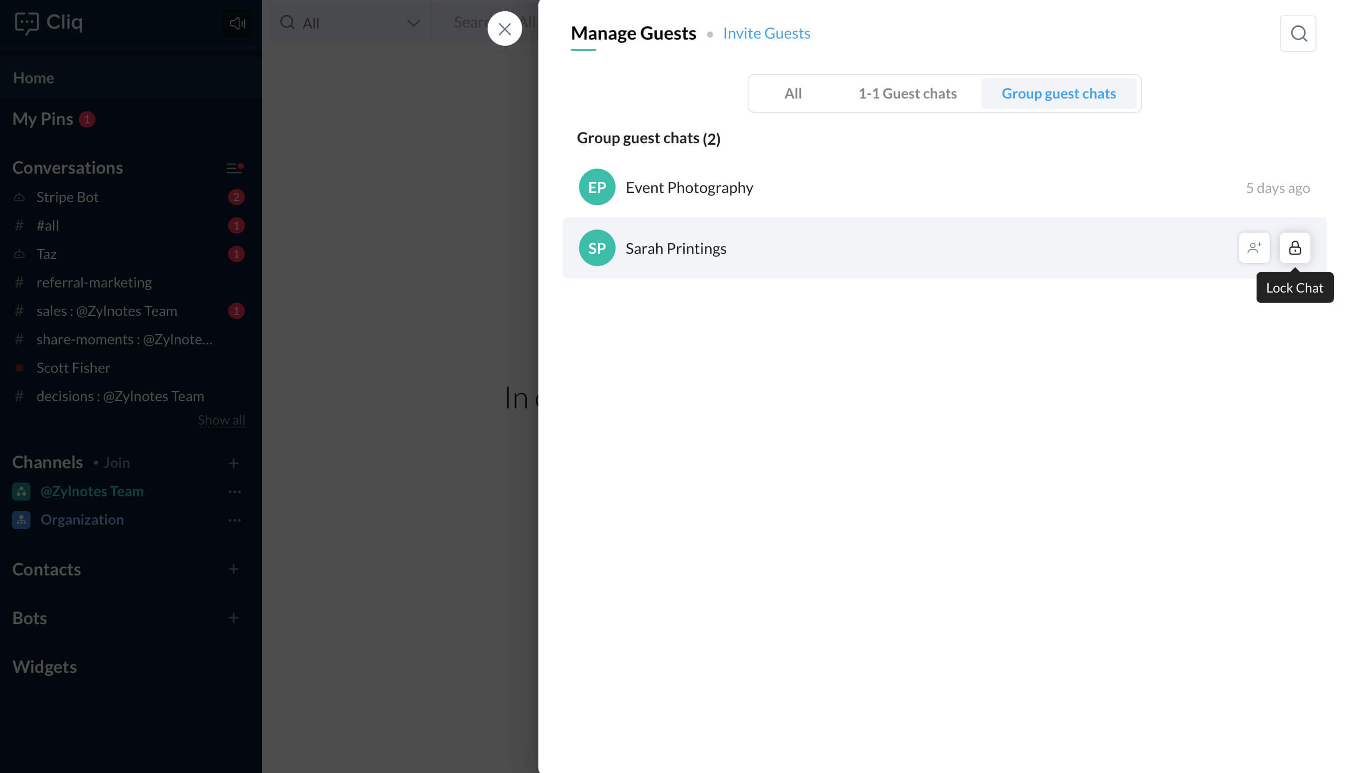
Task: Expand the Widgets section
Action: point(44,667)
